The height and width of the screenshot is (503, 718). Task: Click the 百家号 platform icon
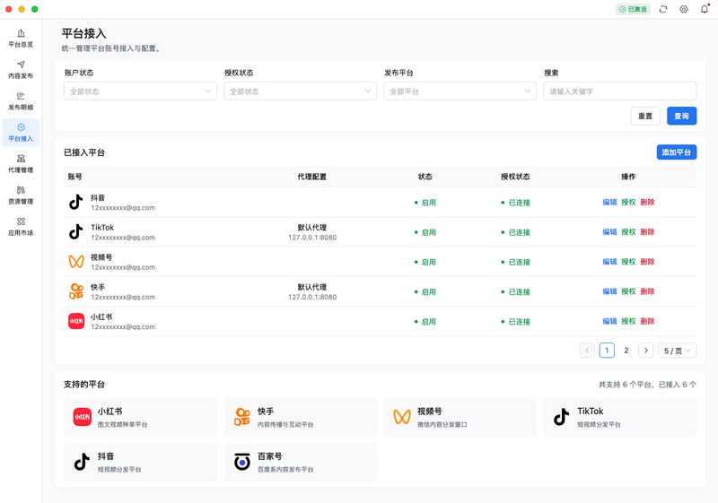242,462
